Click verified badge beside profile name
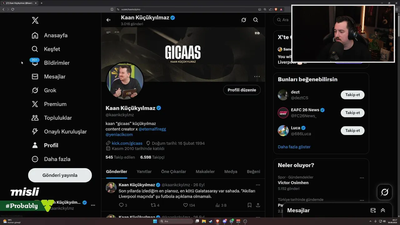Image resolution: width=400 pixels, height=225 pixels. click(159, 108)
